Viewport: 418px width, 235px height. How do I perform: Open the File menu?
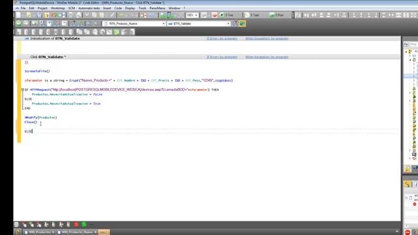pyautogui.click(x=24, y=8)
